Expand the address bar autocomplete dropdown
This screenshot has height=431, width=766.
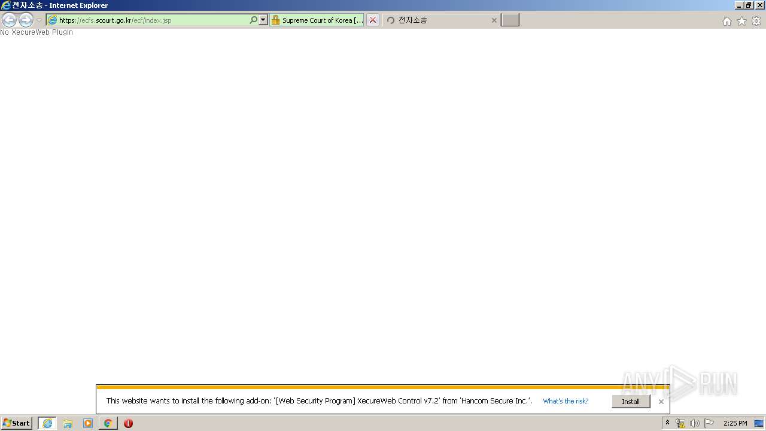pos(263,20)
